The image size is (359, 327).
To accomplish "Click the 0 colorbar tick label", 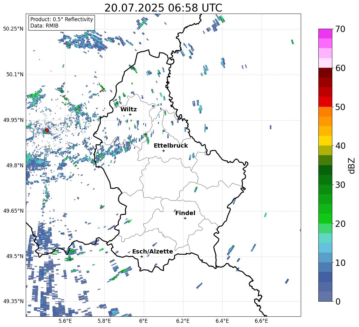I will click(x=338, y=301).
